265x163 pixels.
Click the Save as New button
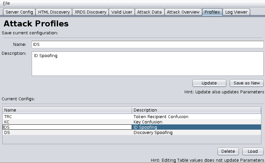pyautogui.click(x=247, y=83)
